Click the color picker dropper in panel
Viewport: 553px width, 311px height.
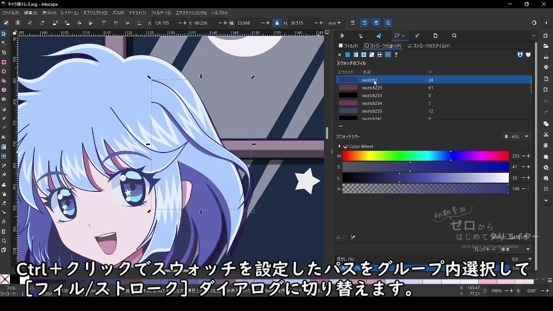click(353, 237)
